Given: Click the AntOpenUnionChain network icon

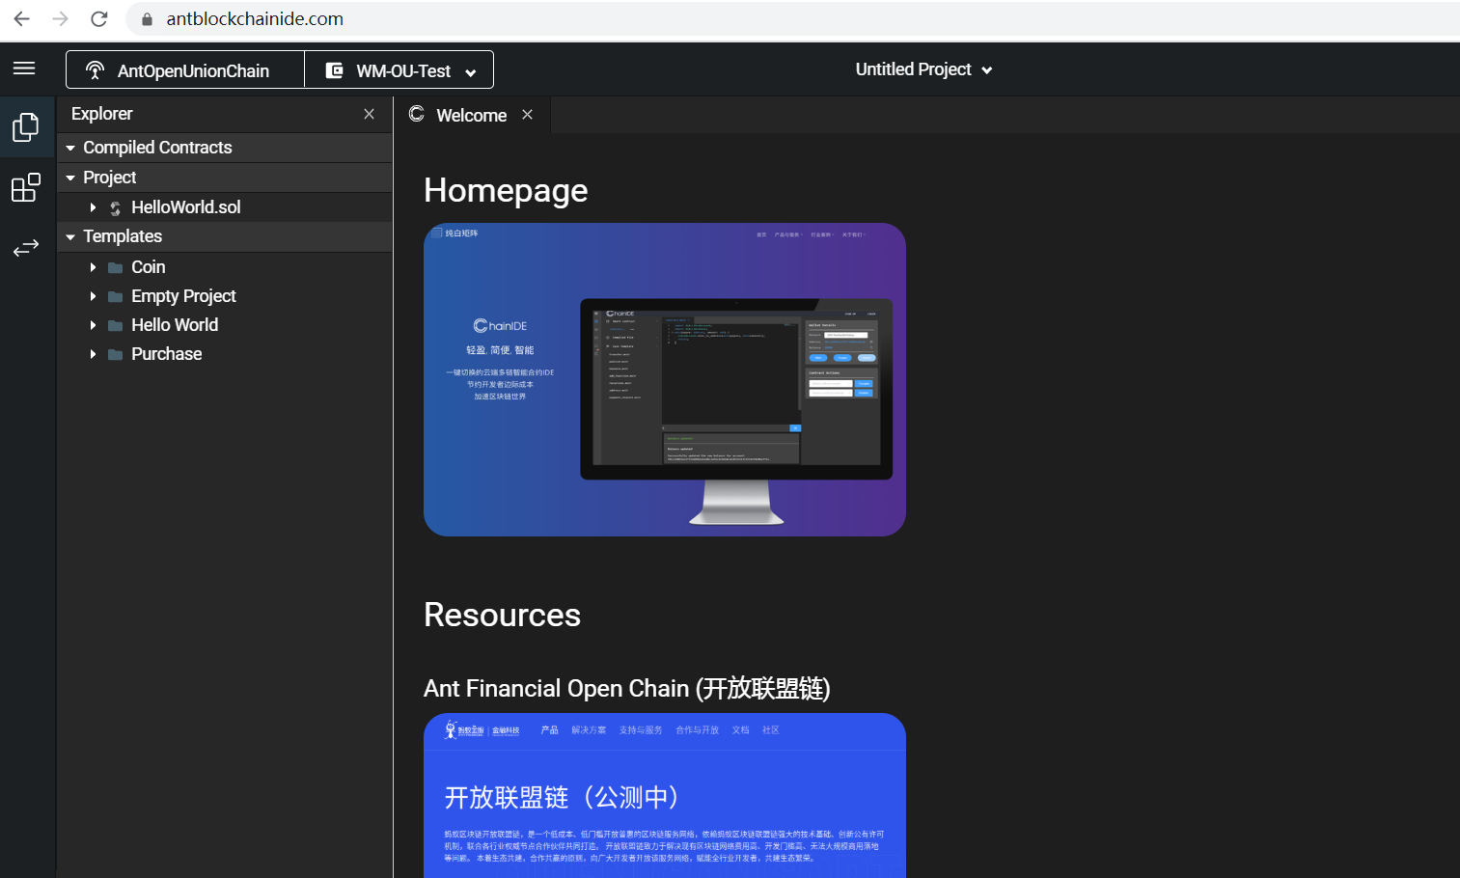Looking at the screenshot, I should 95,70.
